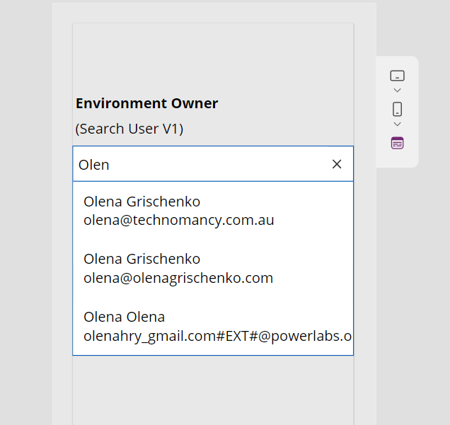The image size is (450, 425).
Task: Switch to tablet preview device icon
Action: pyautogui.click(x=397, y=76)
